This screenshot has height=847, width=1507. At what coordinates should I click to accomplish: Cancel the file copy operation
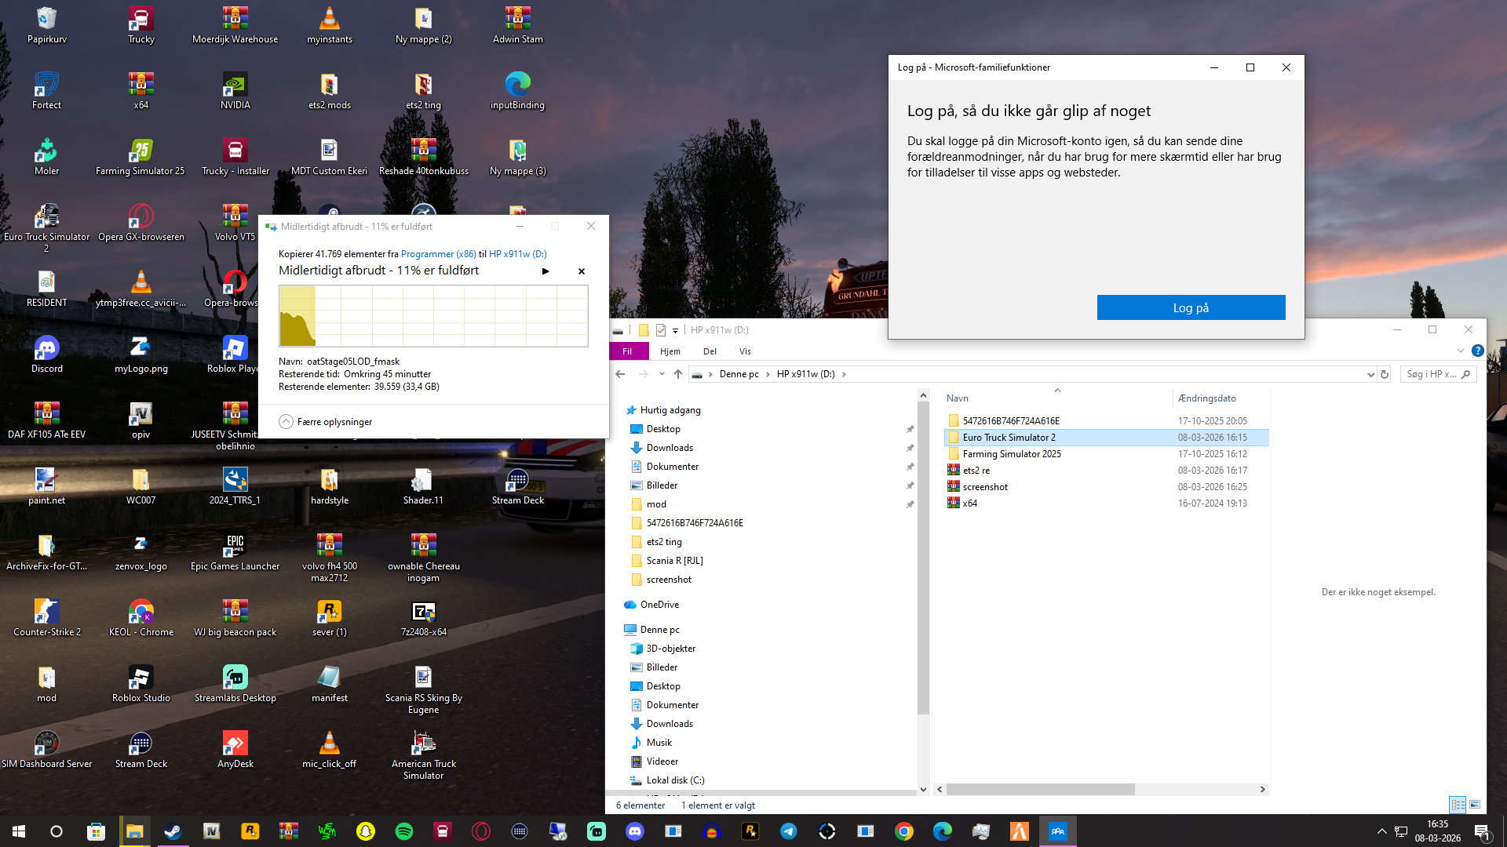tap(582, 271)
